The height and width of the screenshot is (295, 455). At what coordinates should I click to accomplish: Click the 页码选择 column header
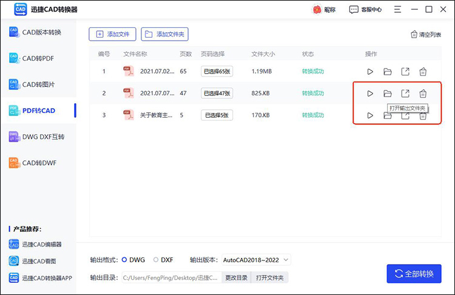coord(213,54)
